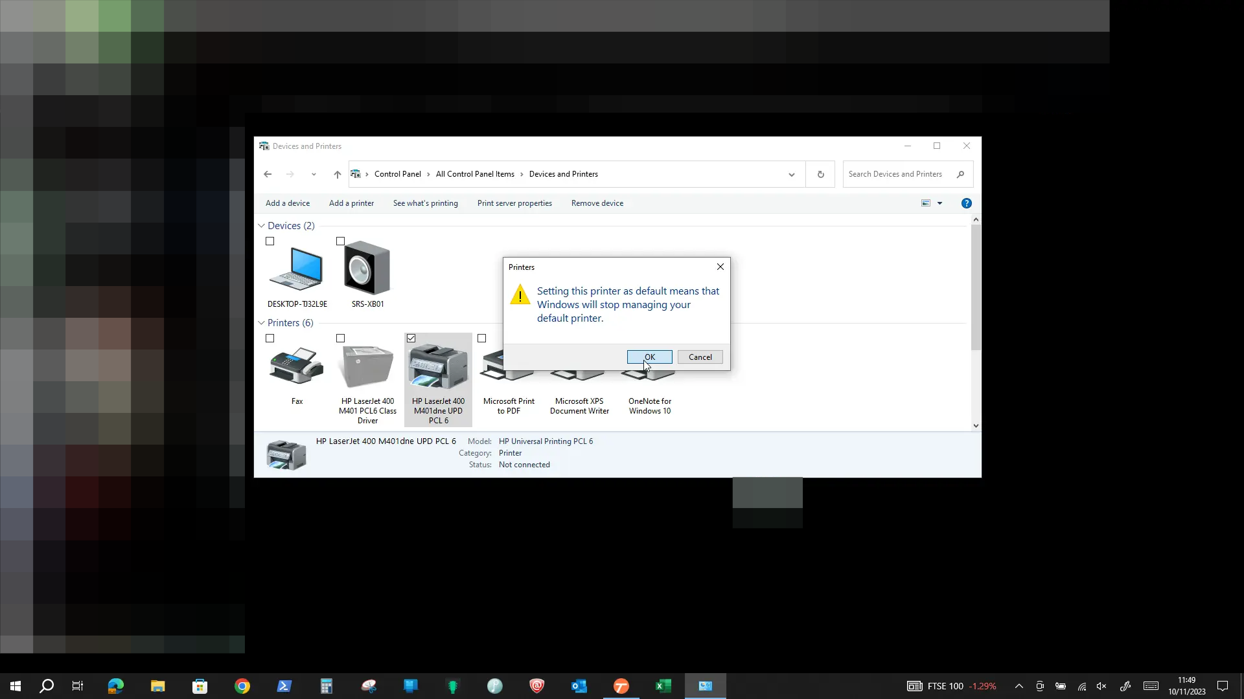Tick the checkbox for SRS-XB01
This screenshot has height=699, width=1244.
[x=341, y=241]
